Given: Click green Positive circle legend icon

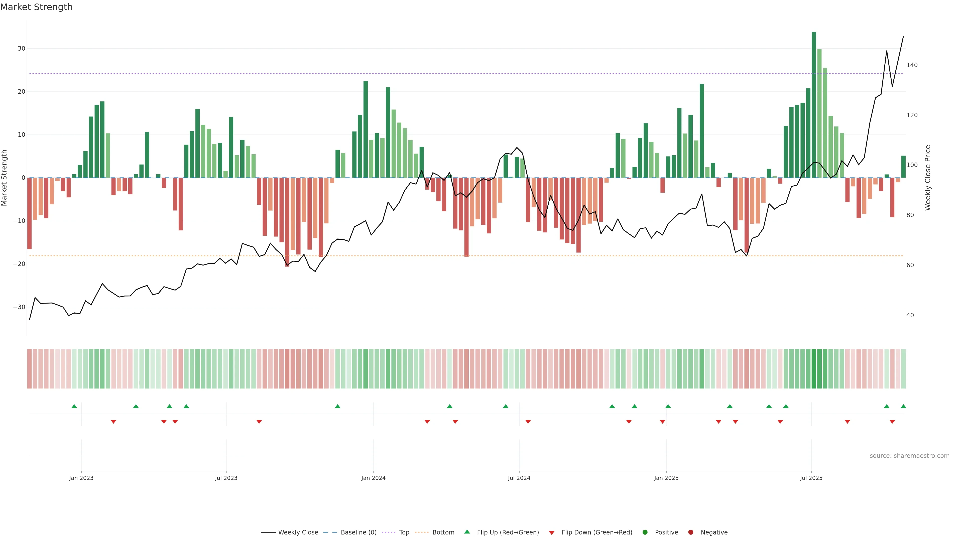Looking at the screenshot, I should click(645, 532).
